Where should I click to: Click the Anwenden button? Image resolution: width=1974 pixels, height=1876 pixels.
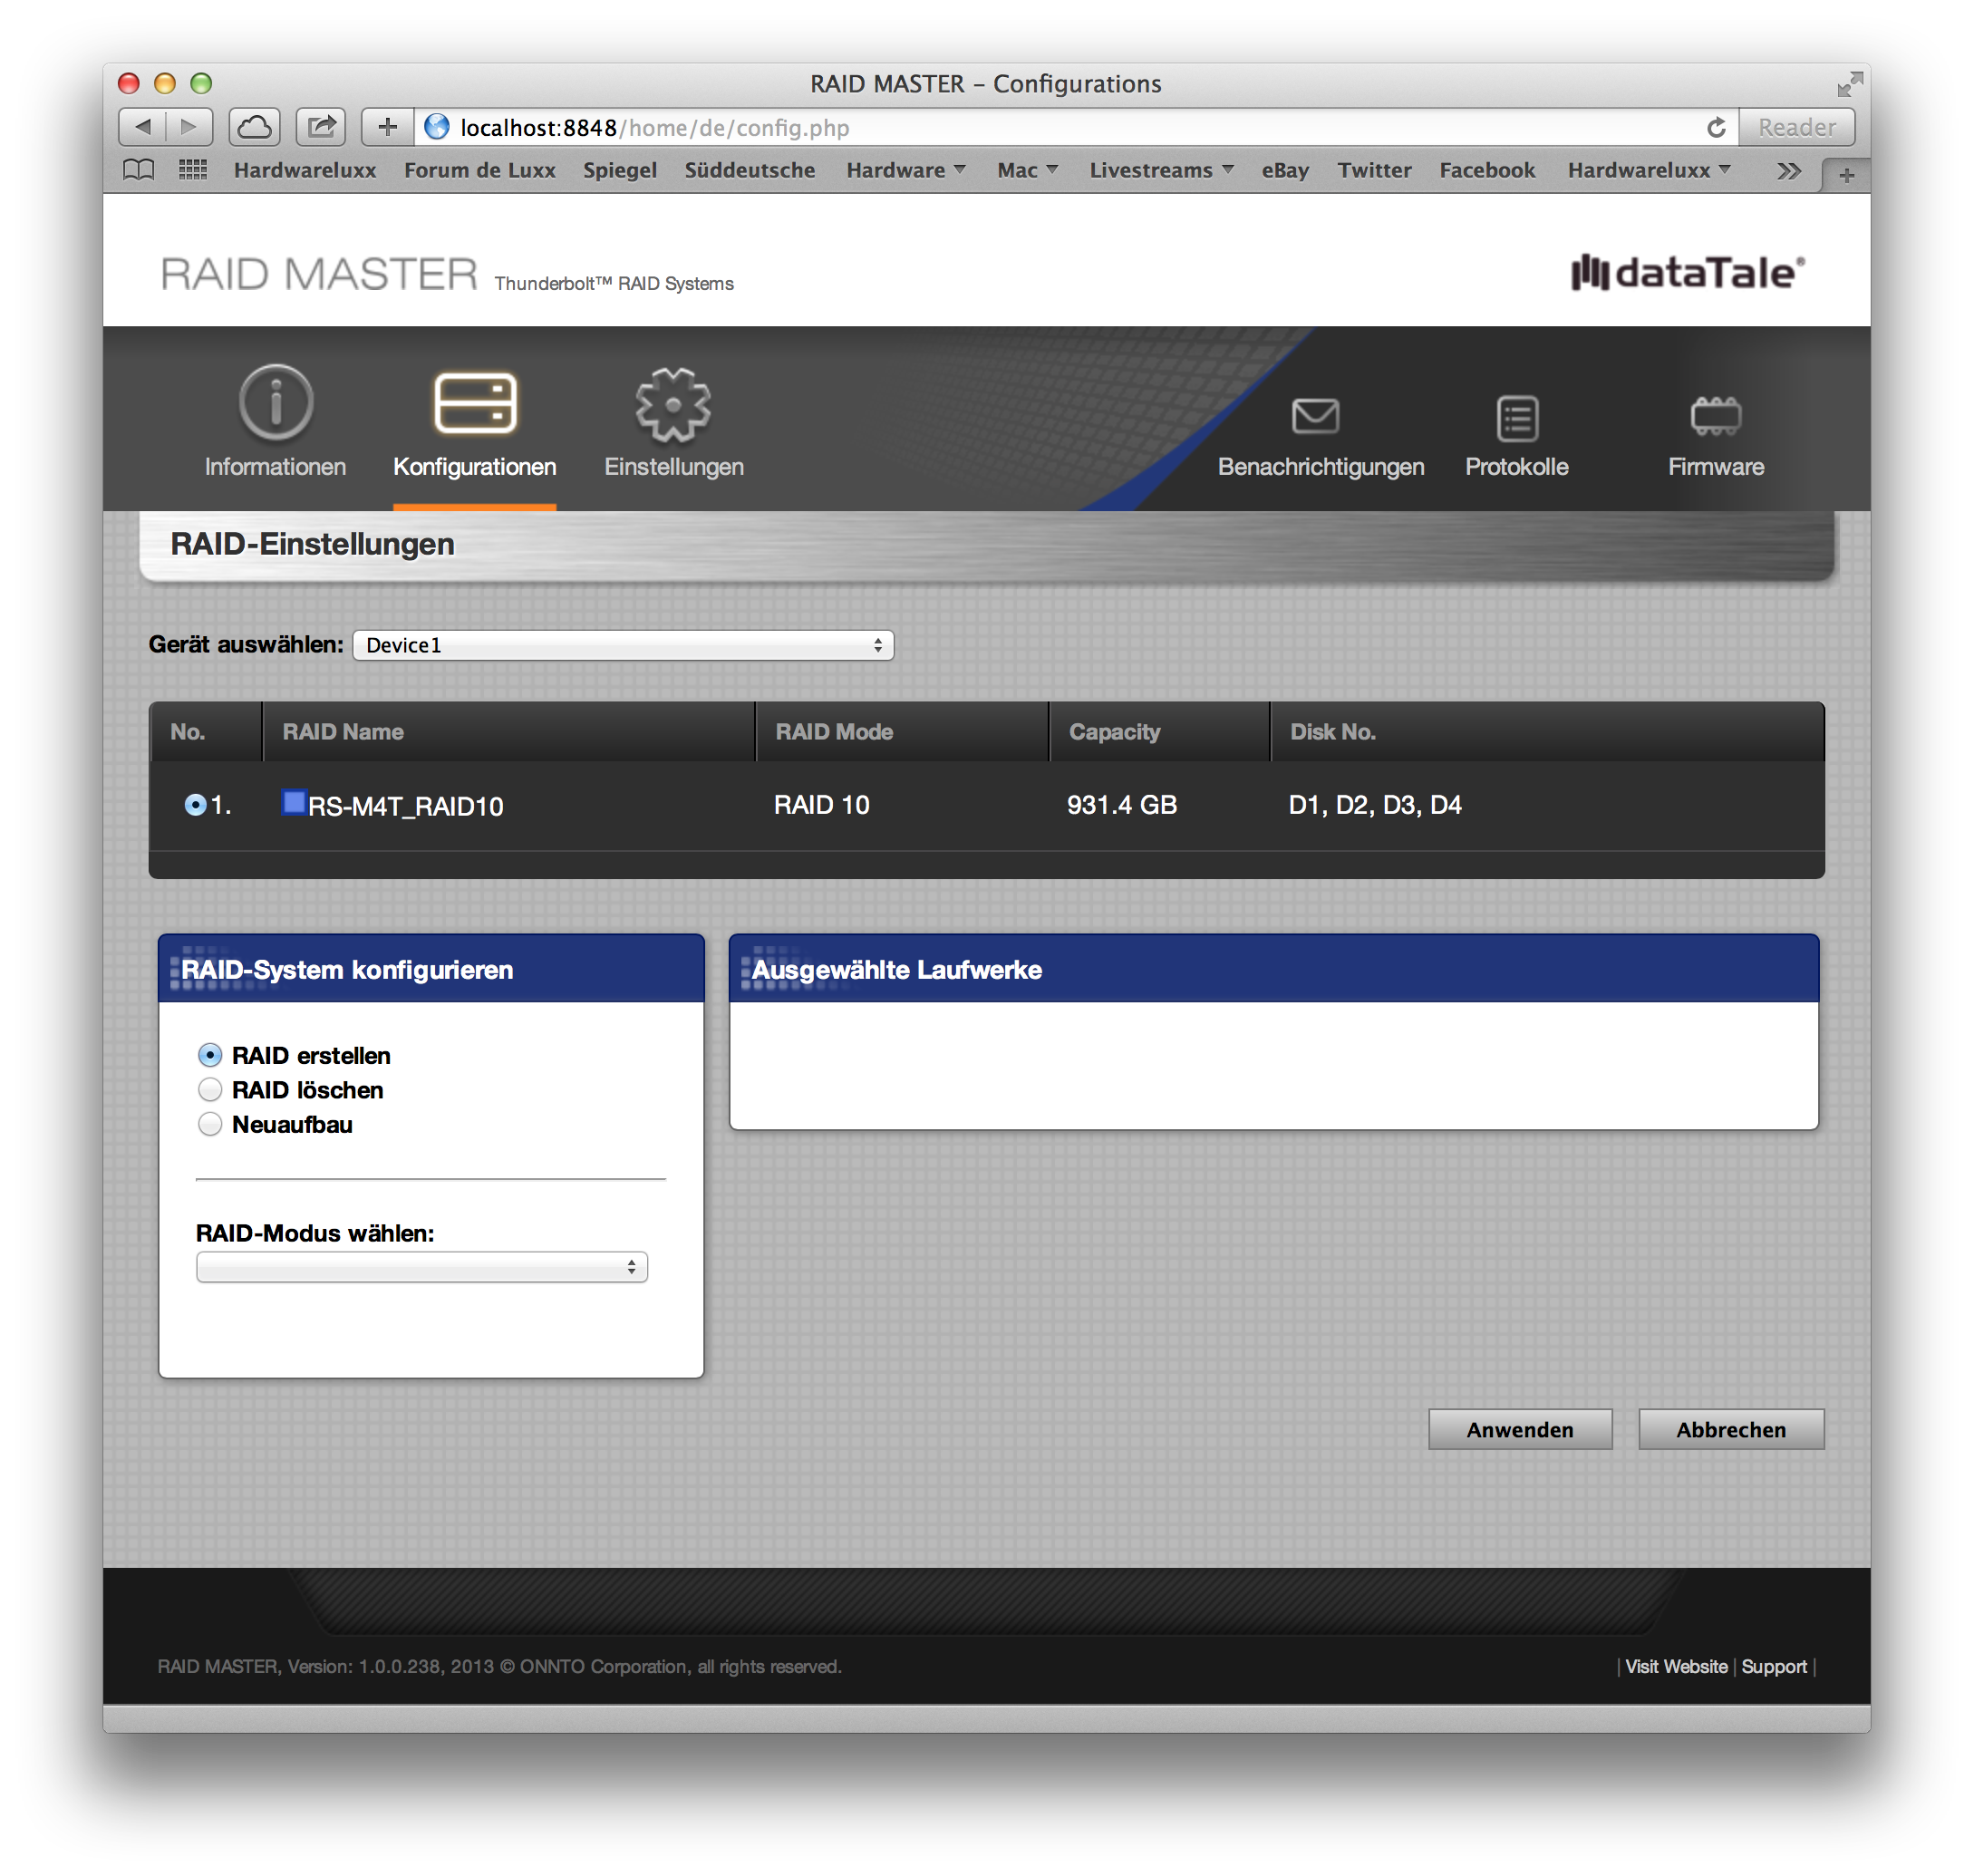coord(1520,1429)
